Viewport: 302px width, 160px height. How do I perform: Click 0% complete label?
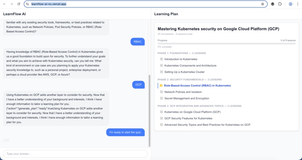(x=164, y=47)
